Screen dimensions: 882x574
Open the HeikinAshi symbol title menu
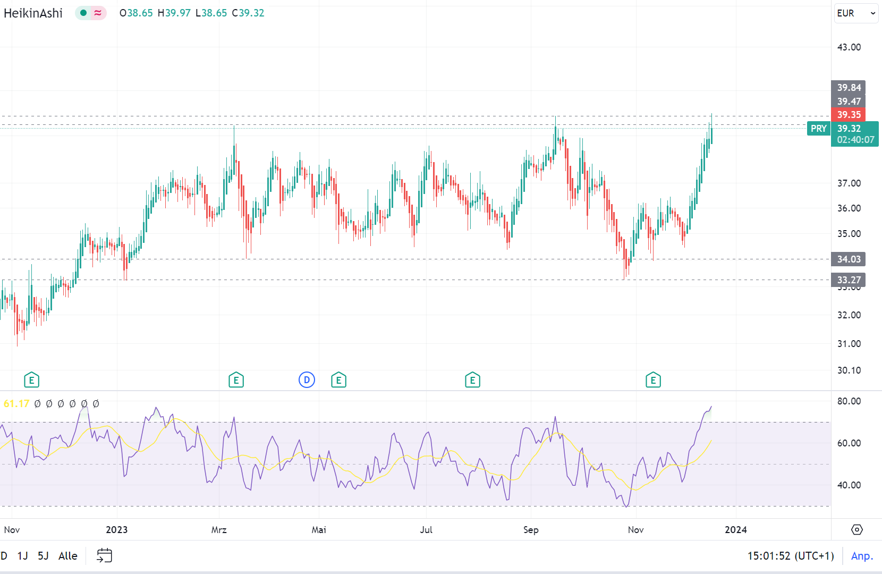(x=33, y=13)
